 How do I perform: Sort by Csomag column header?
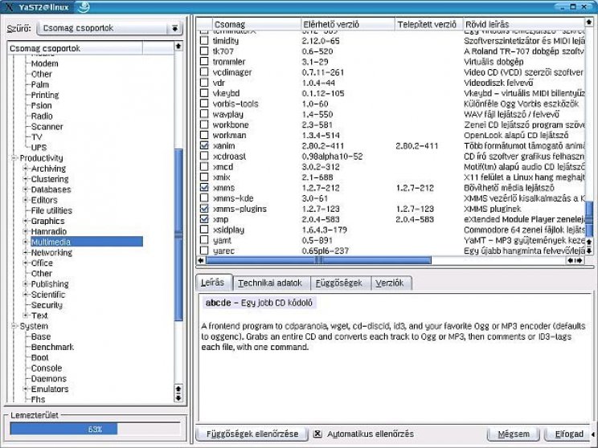pyautogui.click(x=256, y=24)
